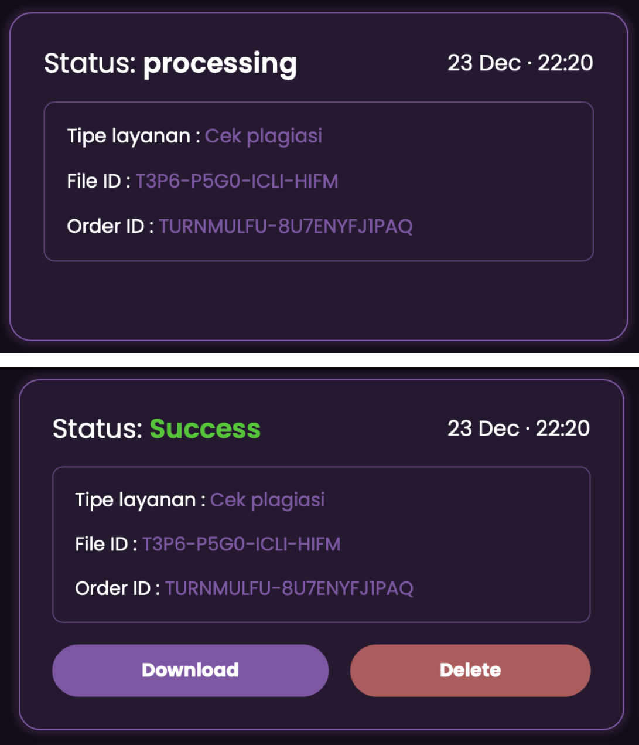The height and width of the screenshot is (745, 639).
Task: Click the 'Cek plagiasi' text in the Success card
Action: coord(268,501)
